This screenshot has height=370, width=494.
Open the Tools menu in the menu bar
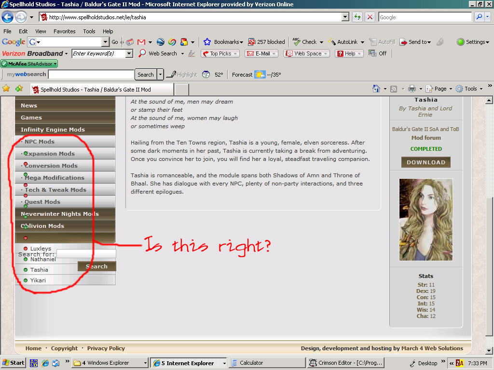(89, 31)
